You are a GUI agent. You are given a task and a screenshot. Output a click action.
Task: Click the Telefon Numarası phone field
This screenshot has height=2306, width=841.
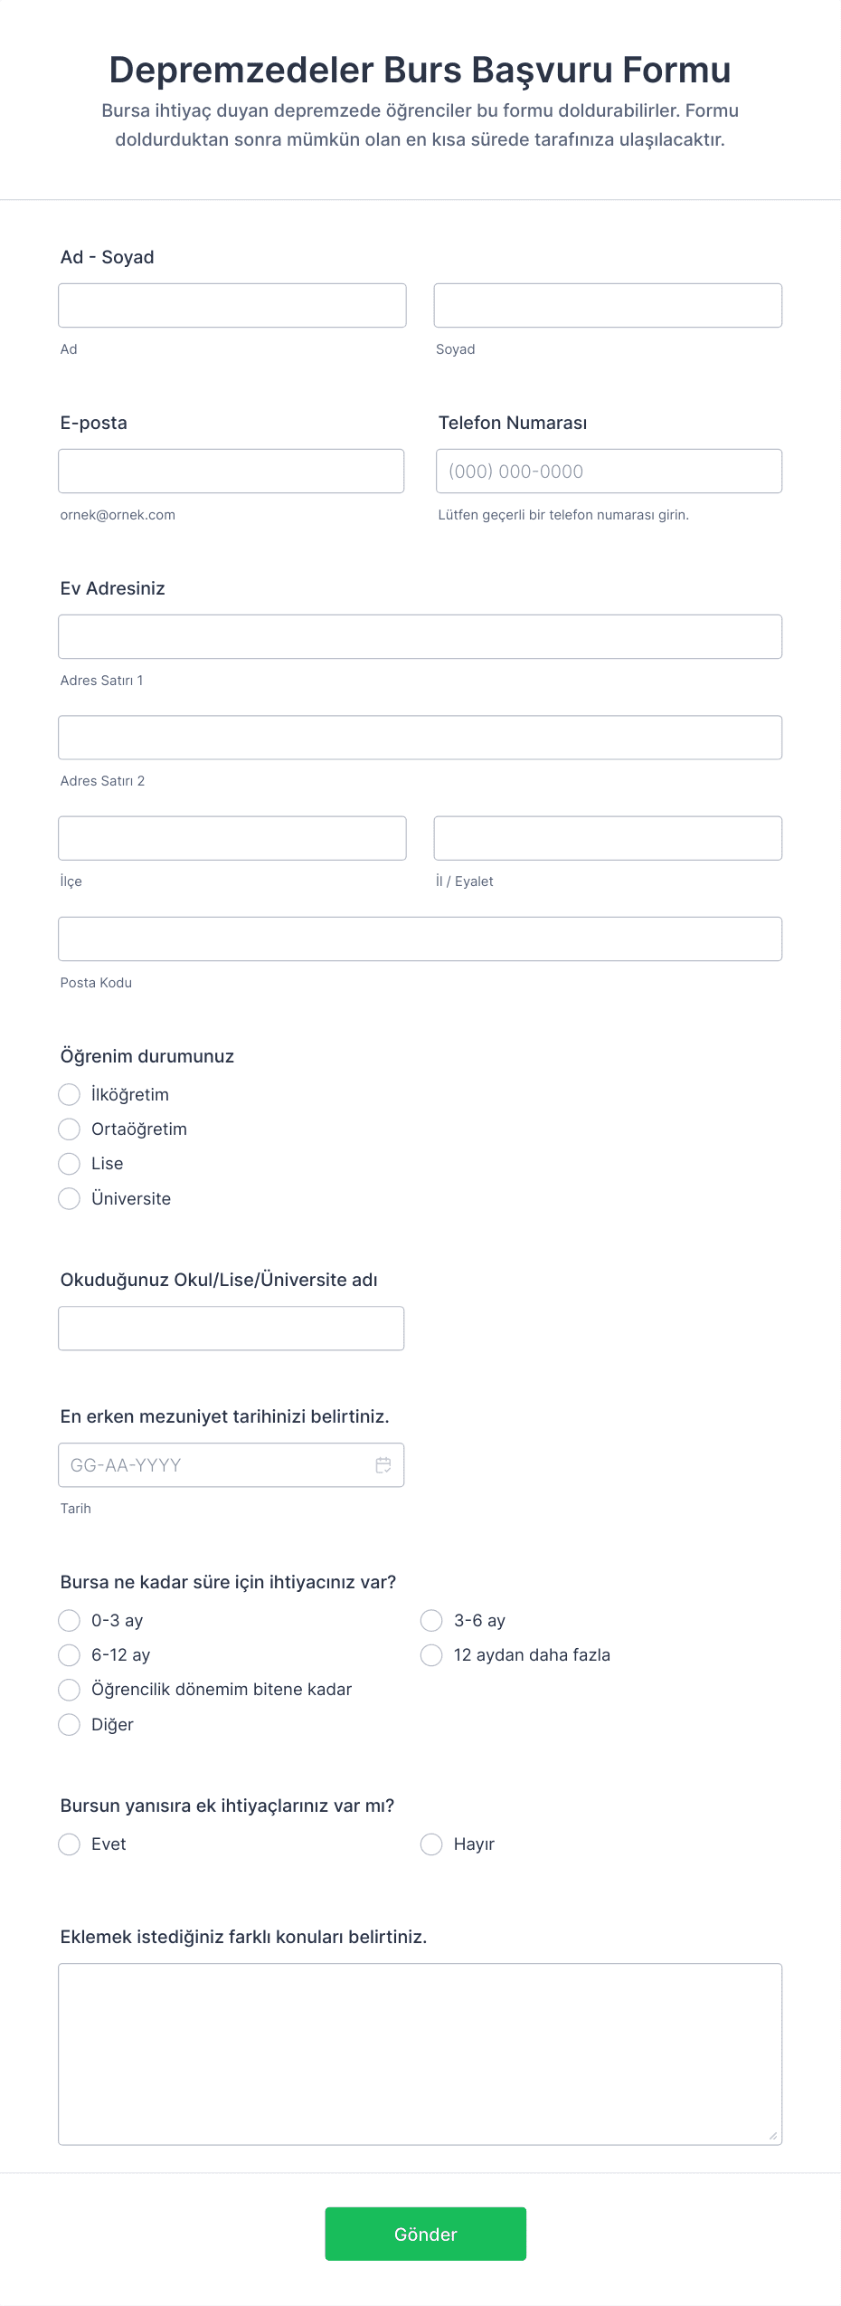tap(608, 471)
